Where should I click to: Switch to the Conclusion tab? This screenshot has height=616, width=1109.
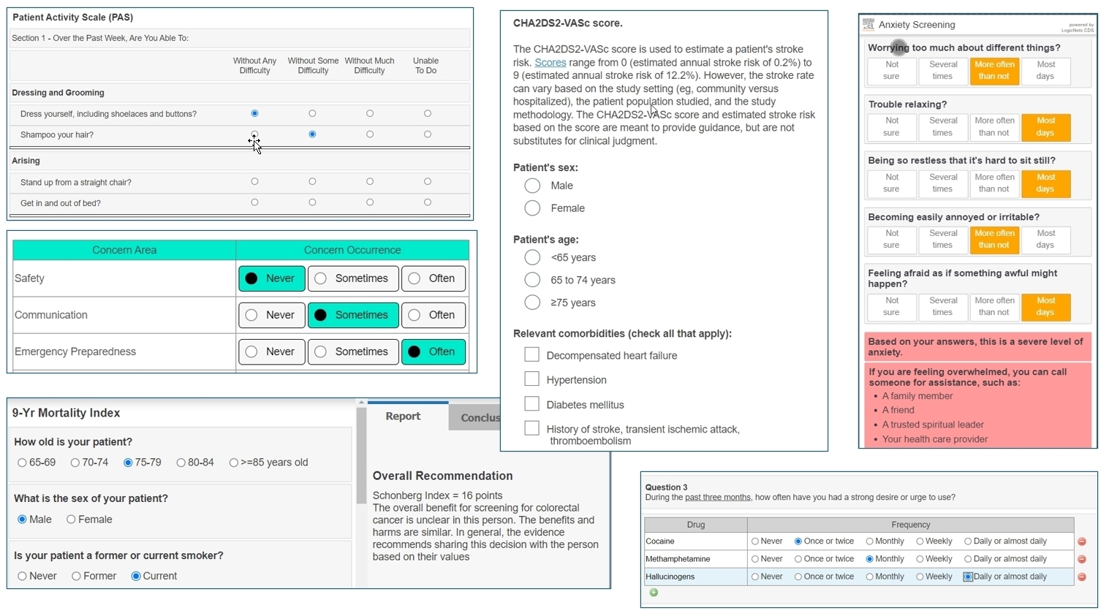point(474,417)
